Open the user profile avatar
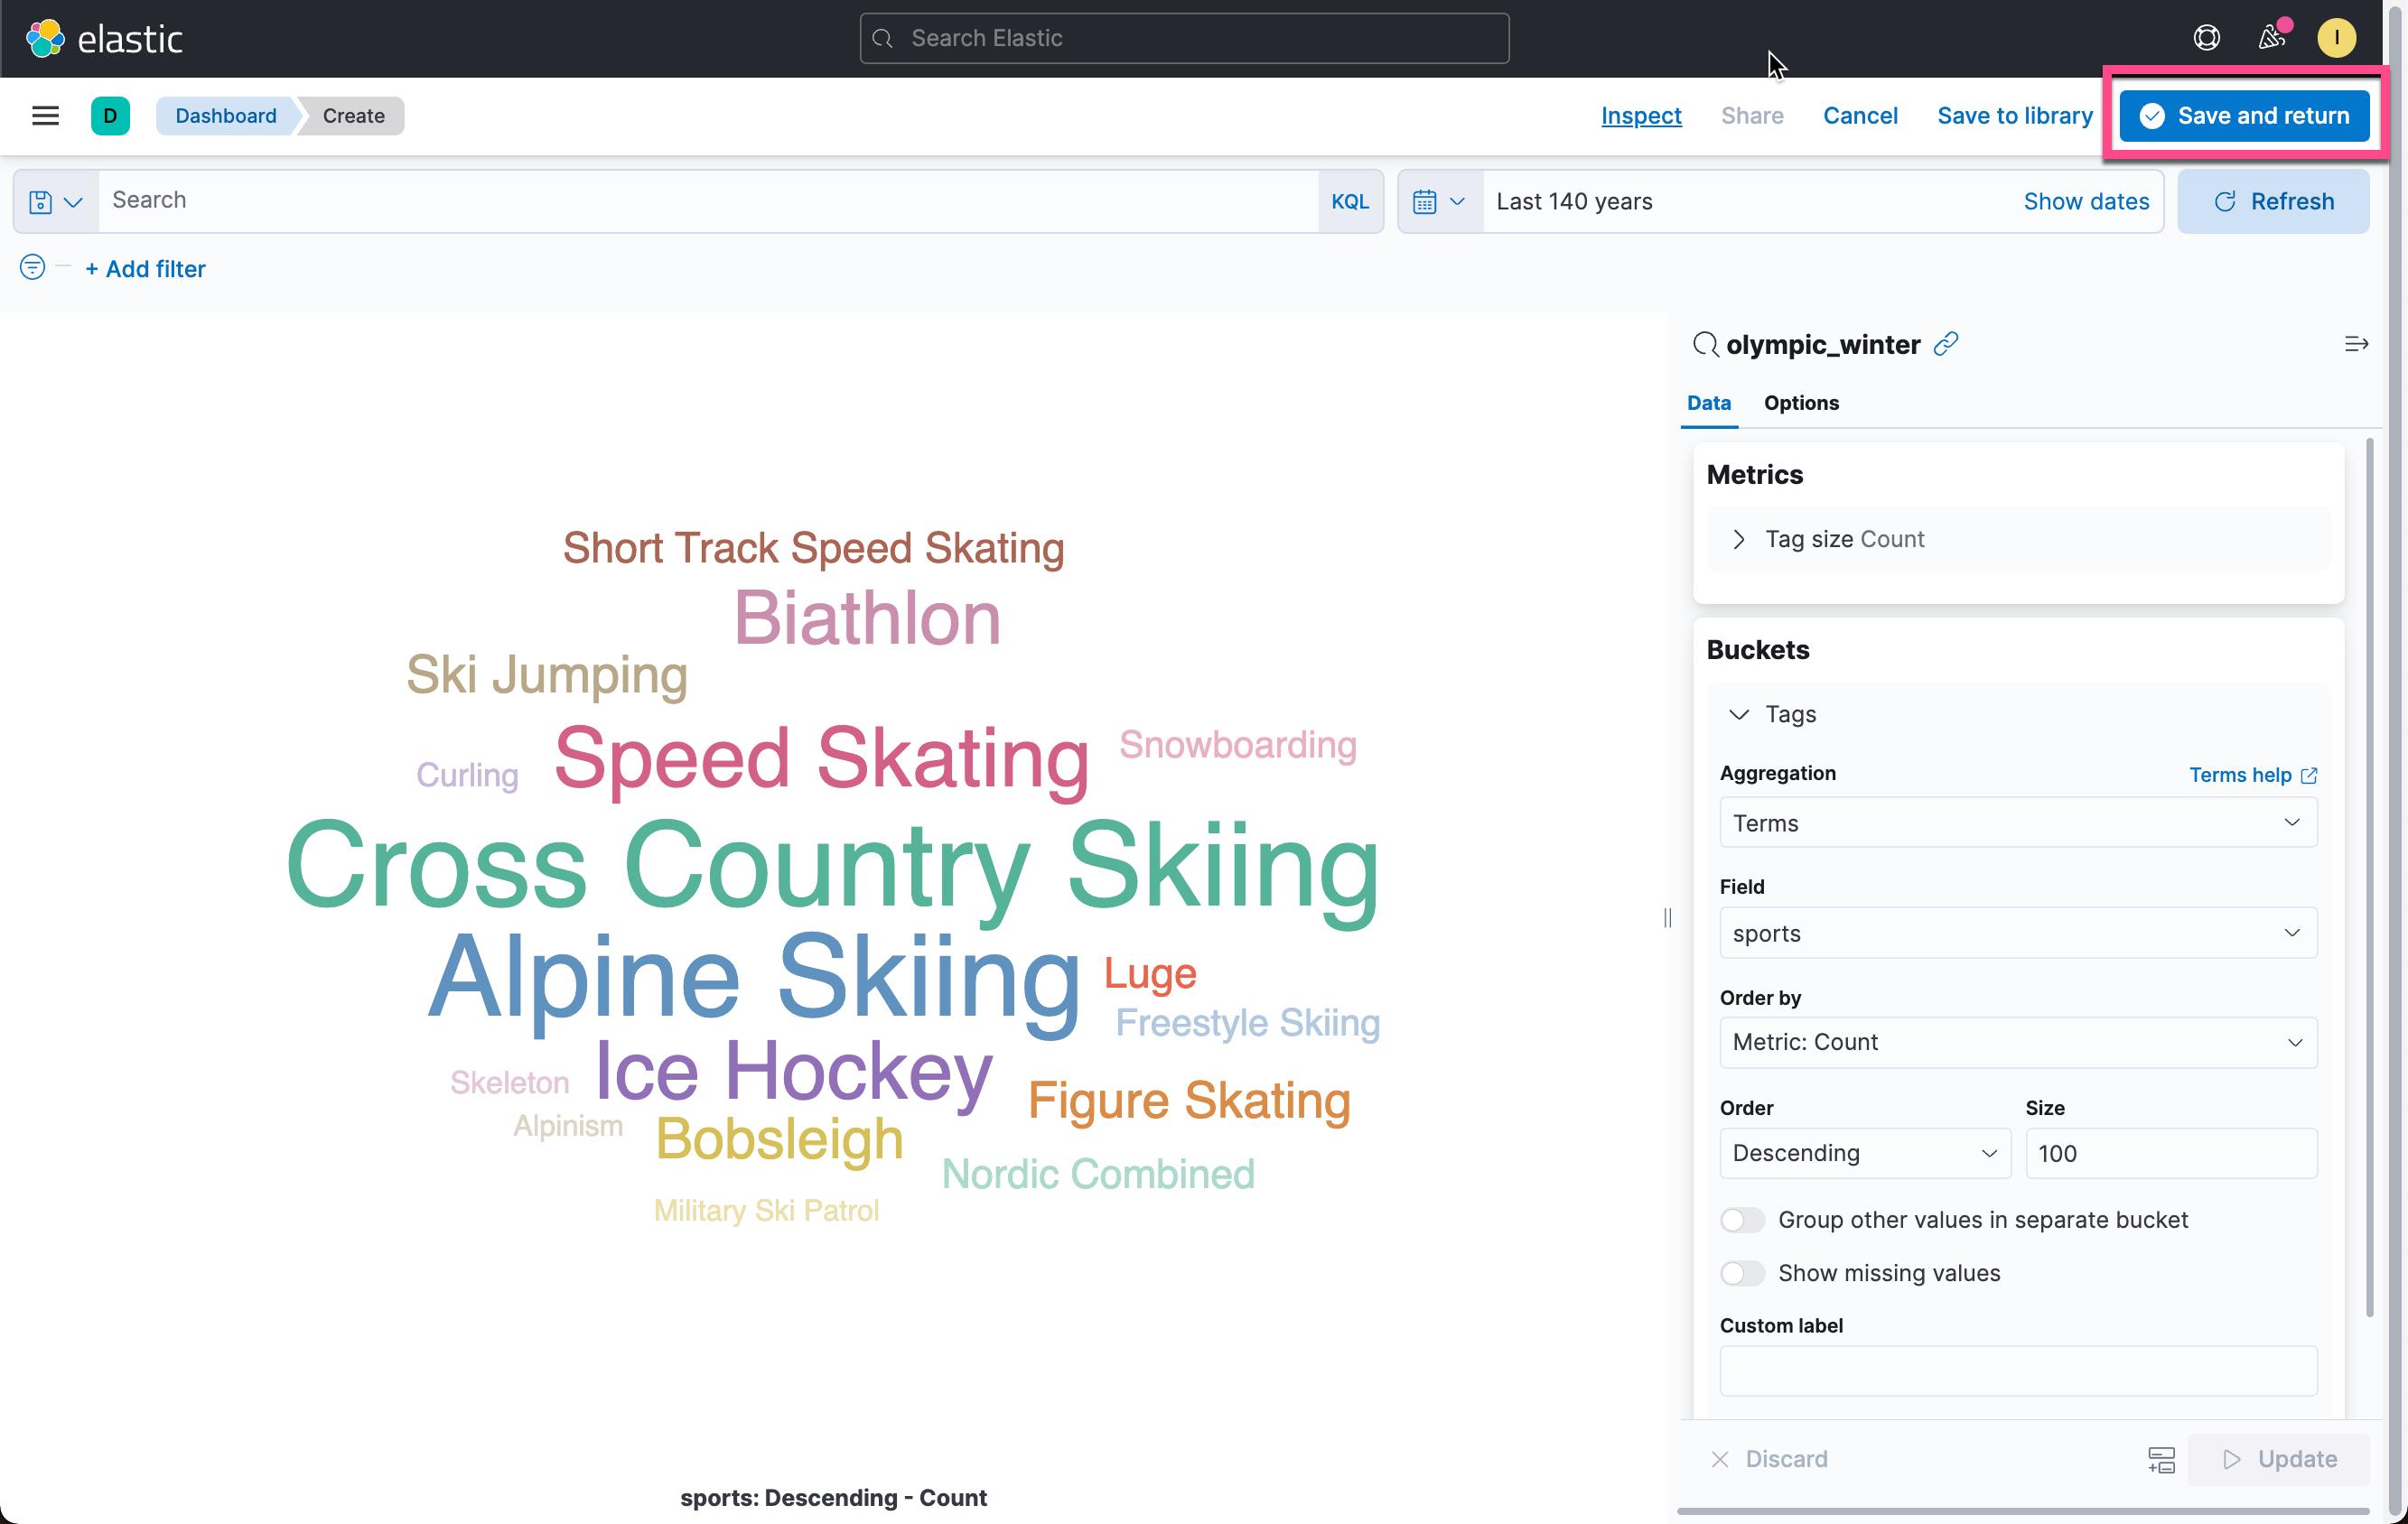Screen dimensions: 2408x1524 pyautogui.click(x=2337, y=38)
